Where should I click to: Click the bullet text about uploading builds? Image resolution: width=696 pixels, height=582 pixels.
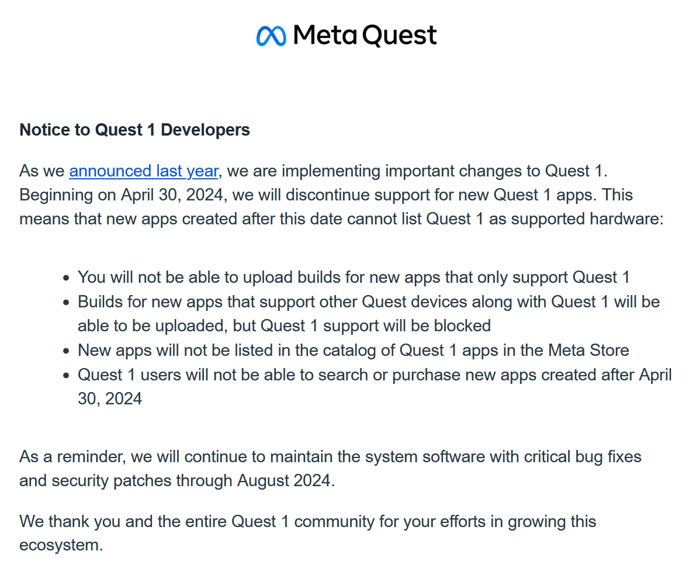pos(354,278)
